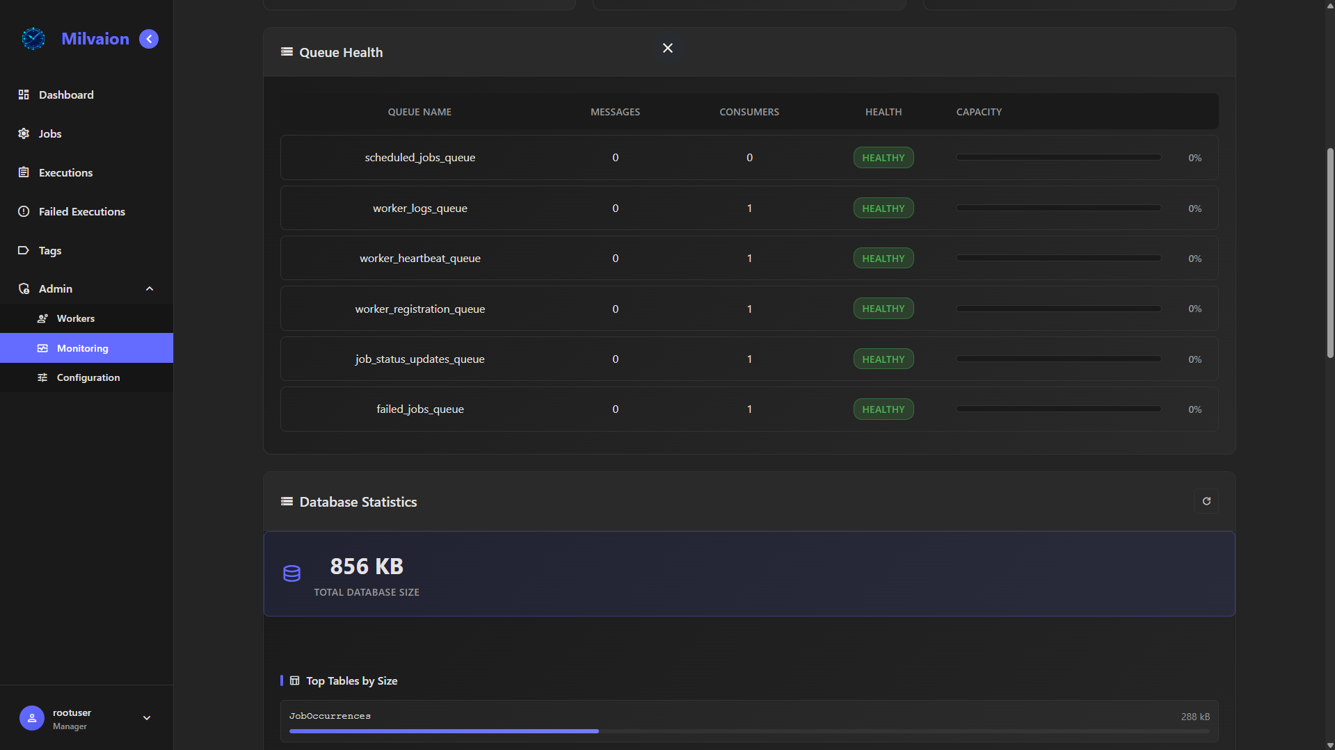Collapse sidebar with the arrow button
Image resolution: width=1335 pixels, height=750 pixels.
point(149,39)
